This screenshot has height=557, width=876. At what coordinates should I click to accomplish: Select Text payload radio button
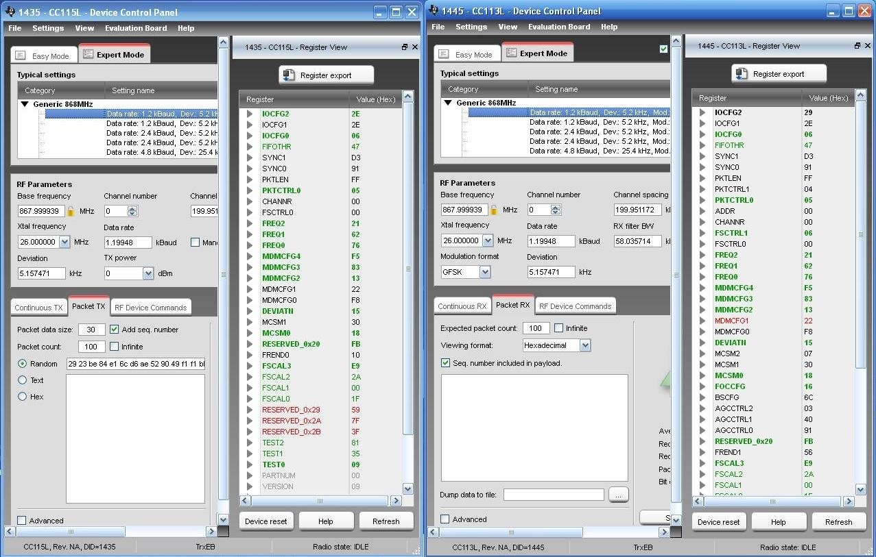point(22,380)
